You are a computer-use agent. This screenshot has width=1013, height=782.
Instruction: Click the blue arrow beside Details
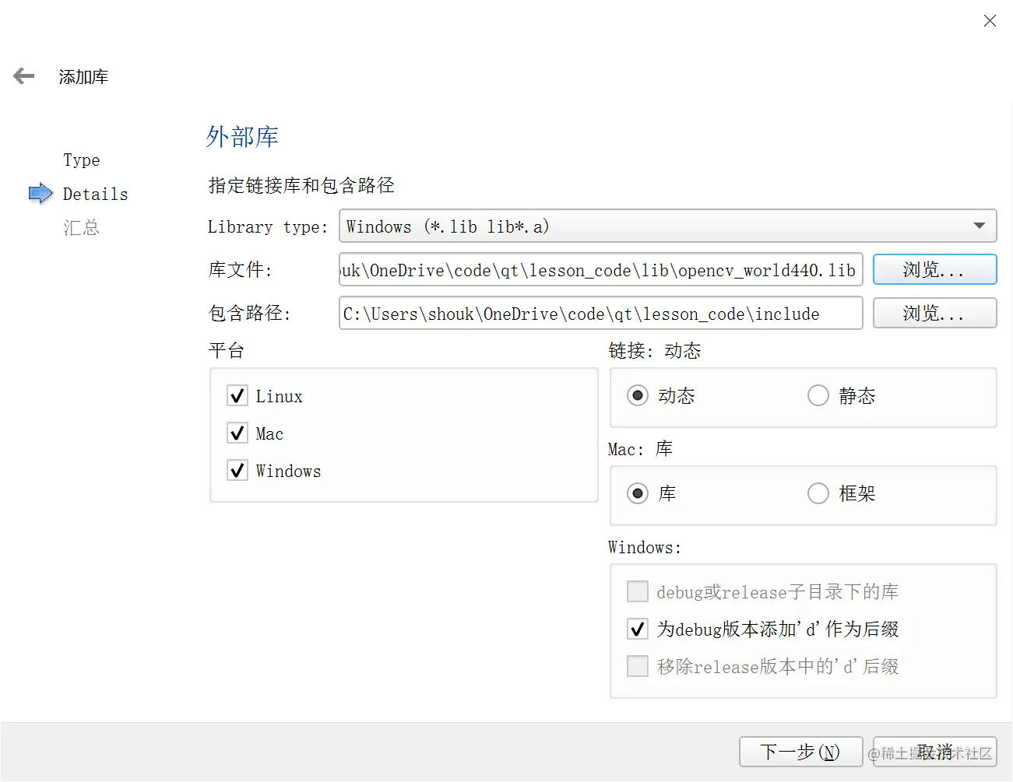(x=40, y=193)
